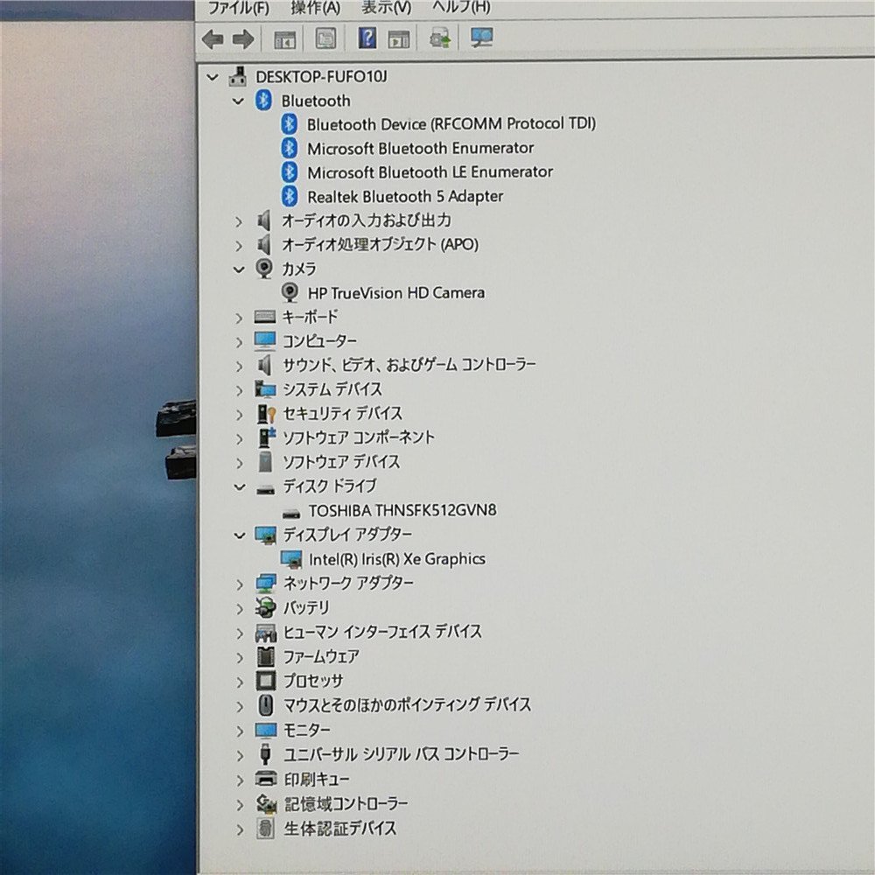Expand オーディオの入力および出力

[x=239, y=221]
